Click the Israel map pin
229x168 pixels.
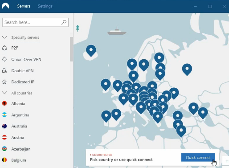pyautogui.click(x=181, y=131)
